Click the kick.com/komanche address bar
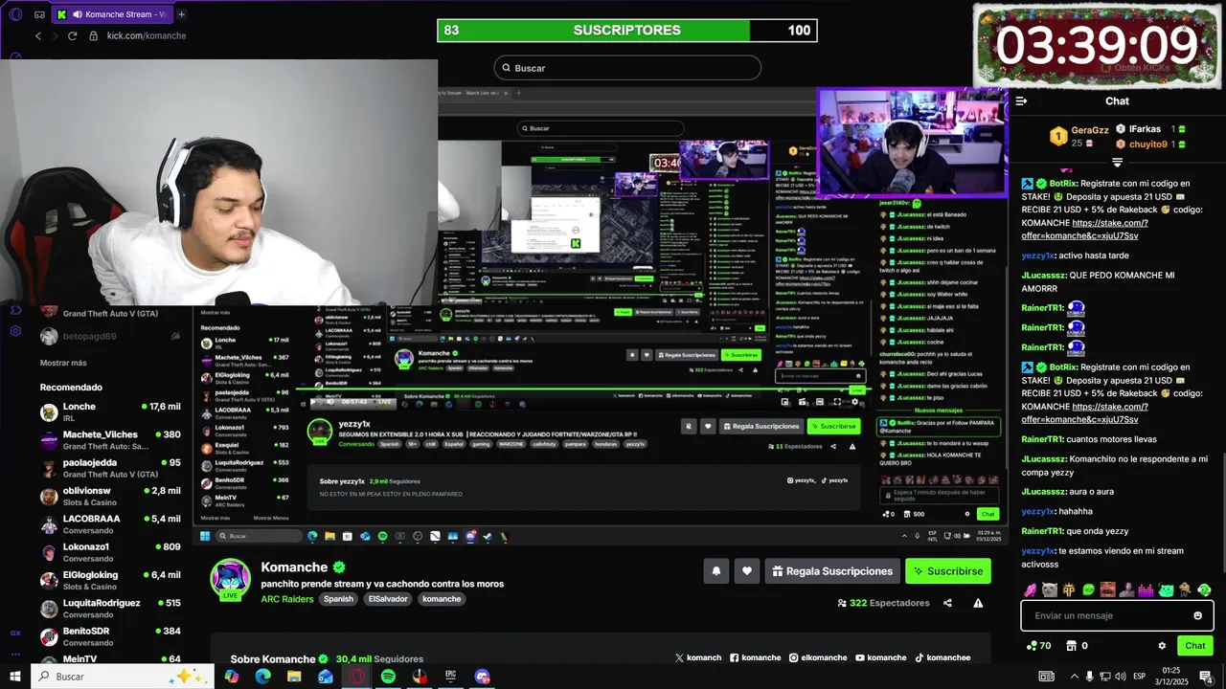This screenshot has width=1226, height=689. [x=147, y=35]
